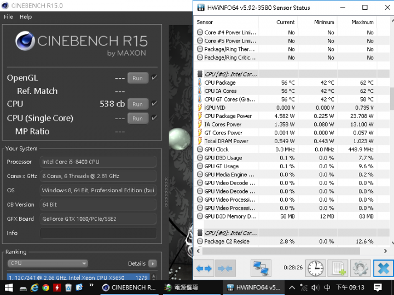The width and height of the screenshot is (394, 295).
Task: Click the panel splitter grip handle
Action: click(x=166, y=192)
